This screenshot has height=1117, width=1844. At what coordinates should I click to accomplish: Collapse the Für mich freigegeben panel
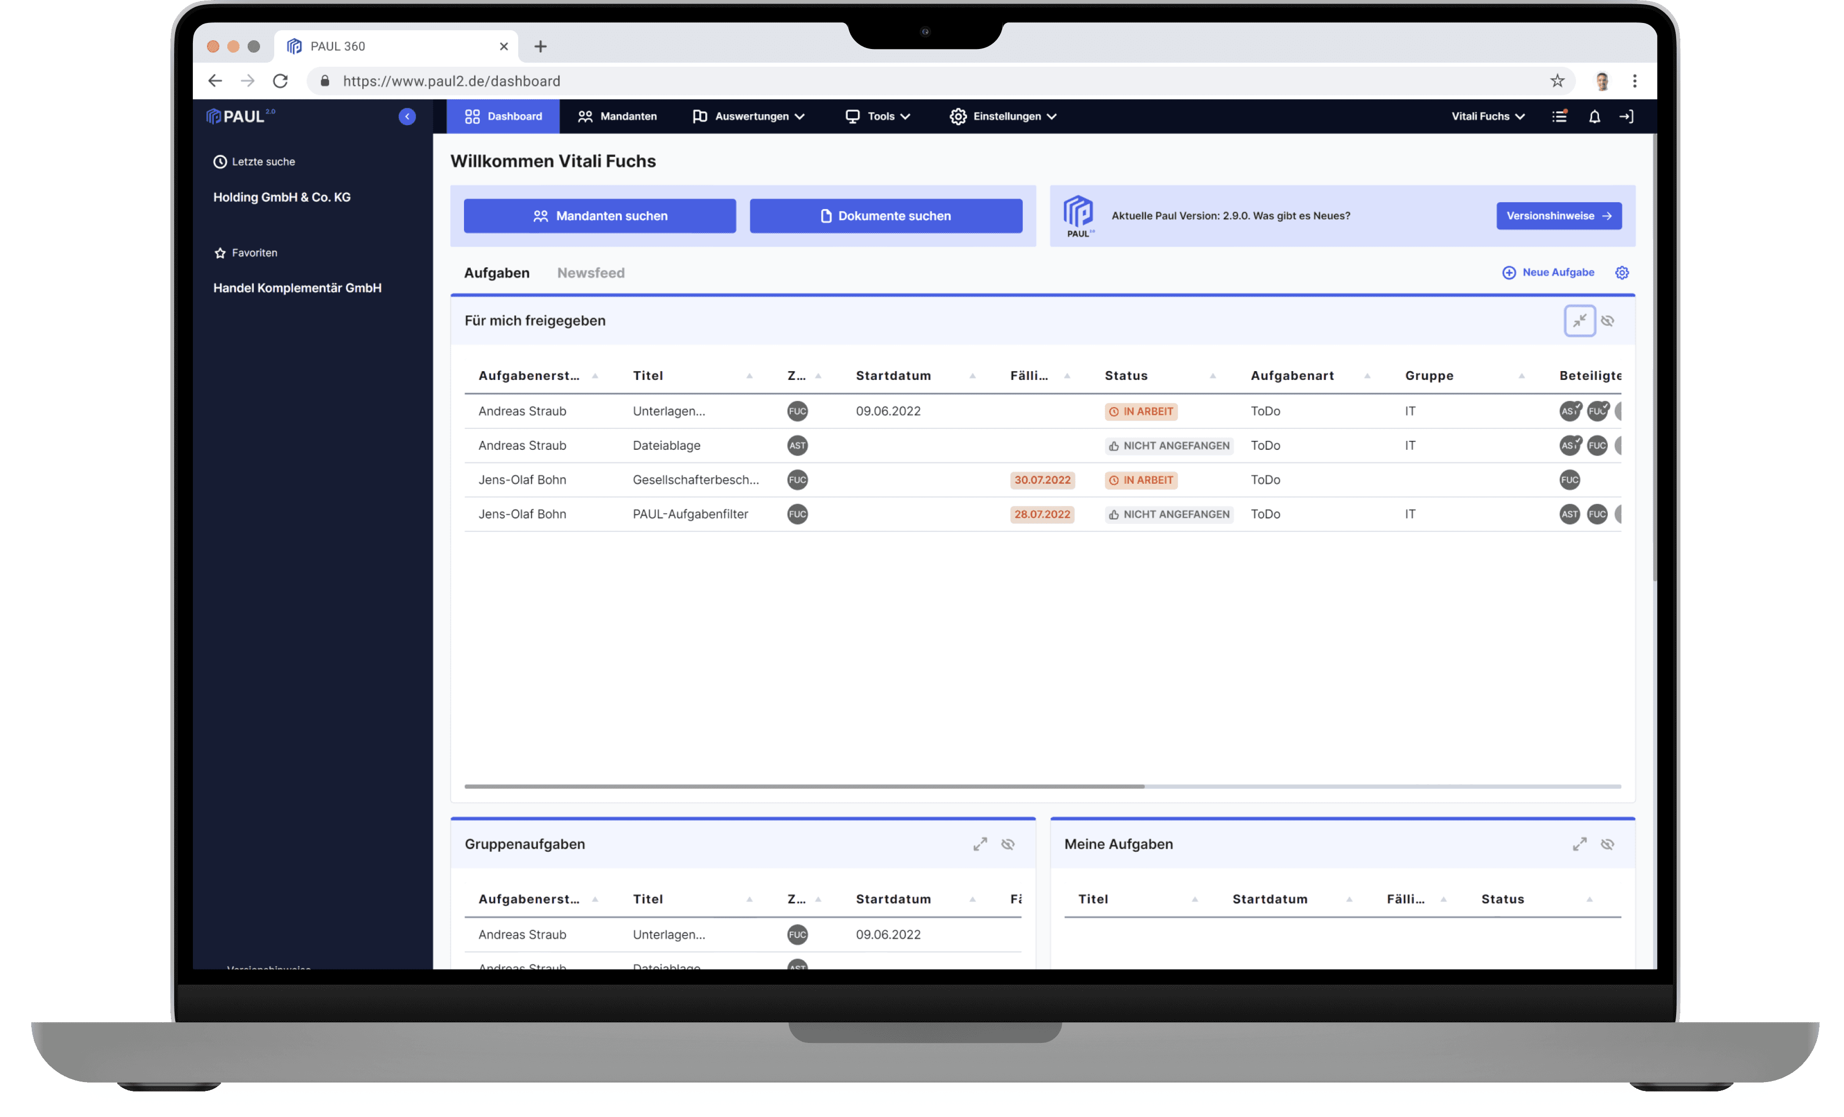(1580, 320)
